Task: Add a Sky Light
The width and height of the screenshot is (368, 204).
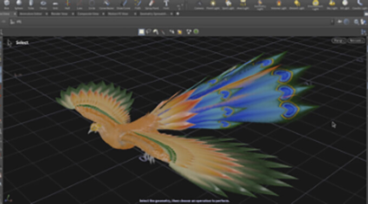Action: (332, 4)
